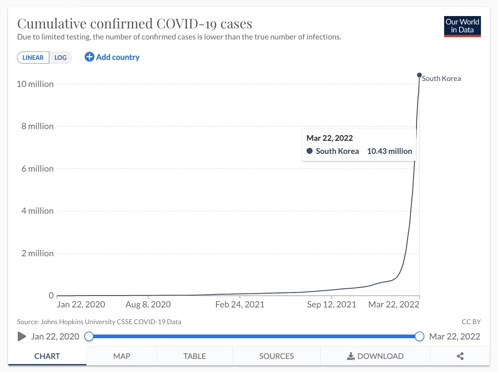Viewport: 498px width, 372px height.
Task: Open the Our World in Data logo
Action: (462, 26)
